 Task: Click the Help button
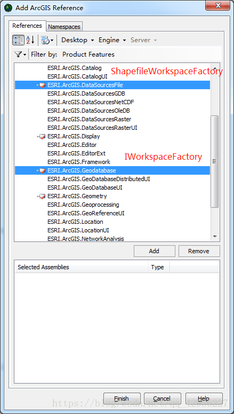[x=204, y=399]
